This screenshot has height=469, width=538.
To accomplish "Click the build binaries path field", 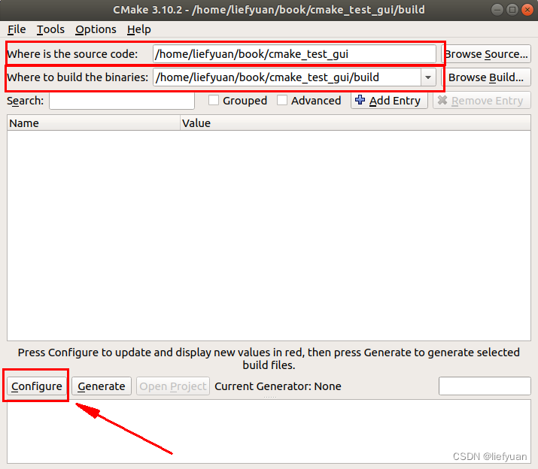I will [287, 77].
